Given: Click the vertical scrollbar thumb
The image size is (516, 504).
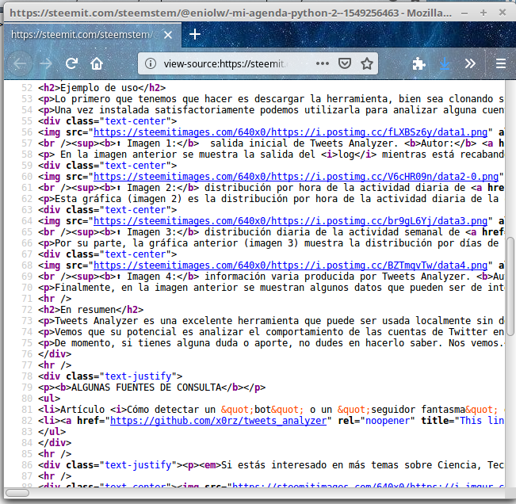Looking at the screenshot, I should pos(510,286).
